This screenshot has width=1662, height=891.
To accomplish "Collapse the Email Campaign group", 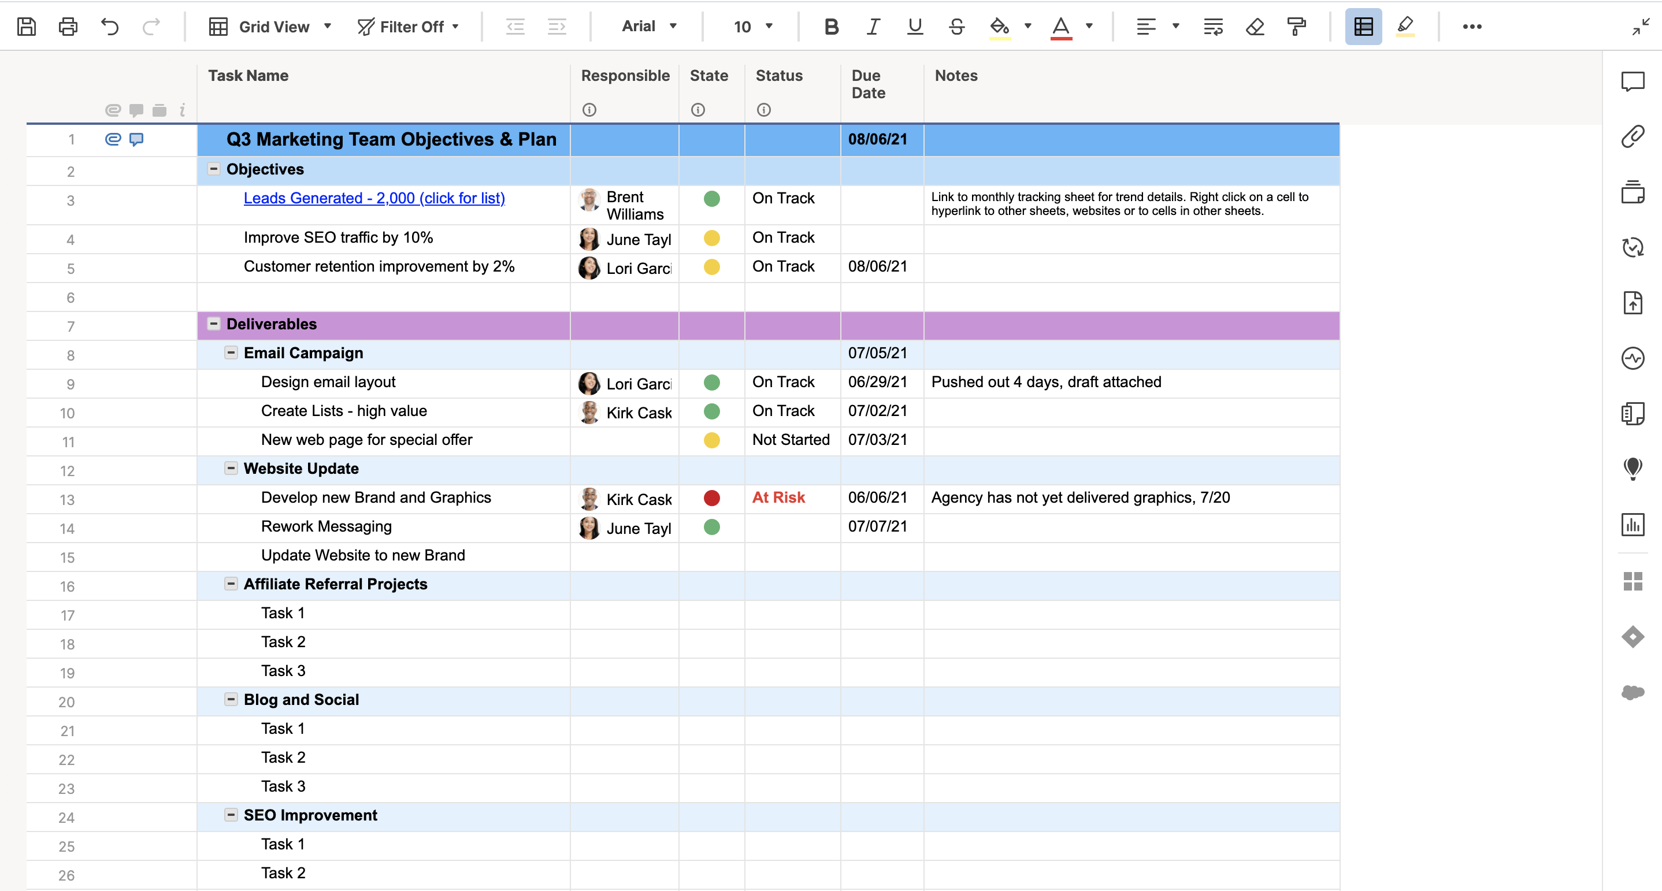I will point(231,352).
